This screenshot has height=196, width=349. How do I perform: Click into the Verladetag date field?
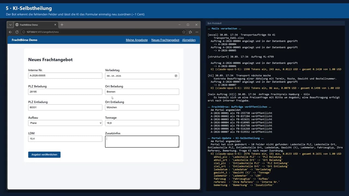(142, 76)
